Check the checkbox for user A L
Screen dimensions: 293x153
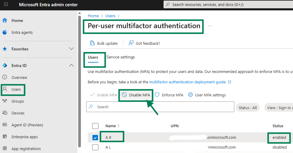(95, 147)
